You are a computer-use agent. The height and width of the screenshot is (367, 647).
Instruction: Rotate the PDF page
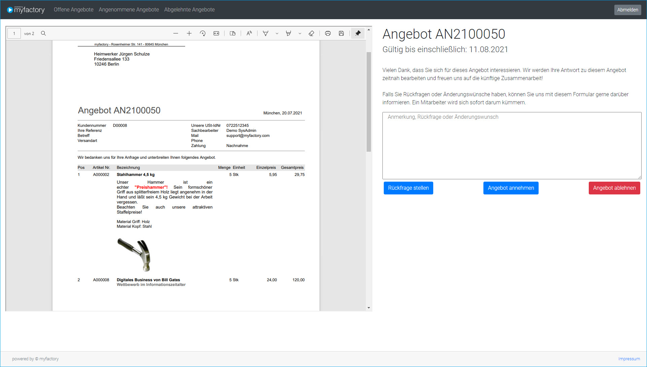click(x=203, y=33)
